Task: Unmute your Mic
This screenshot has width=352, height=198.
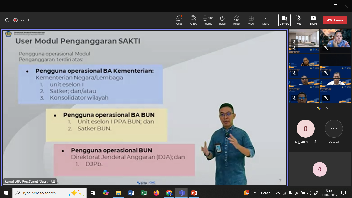Action: click(299, 20)
